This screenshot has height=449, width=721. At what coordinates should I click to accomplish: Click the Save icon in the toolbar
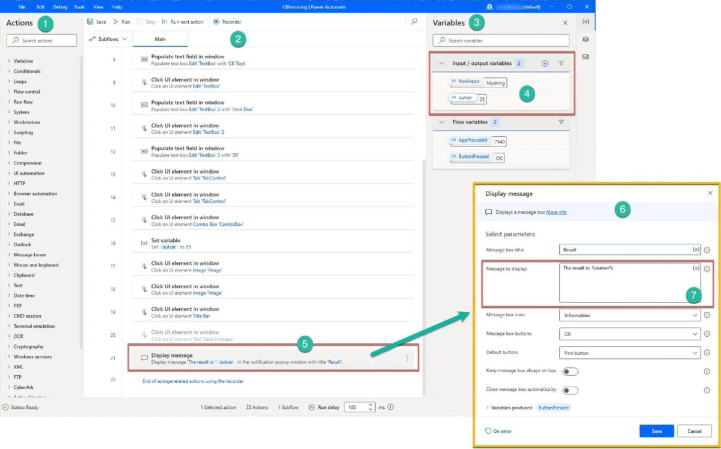pos(90,22)
